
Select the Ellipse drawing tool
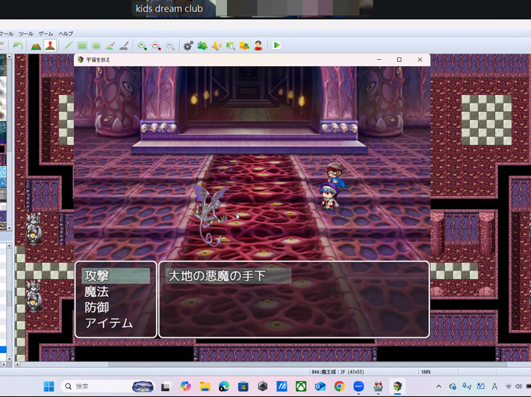pyautogui.click(x=96, y=45)
